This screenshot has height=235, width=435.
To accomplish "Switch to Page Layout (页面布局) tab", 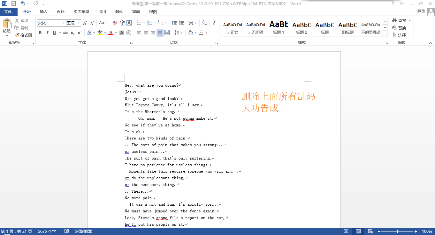I will [x=81, y=12].
